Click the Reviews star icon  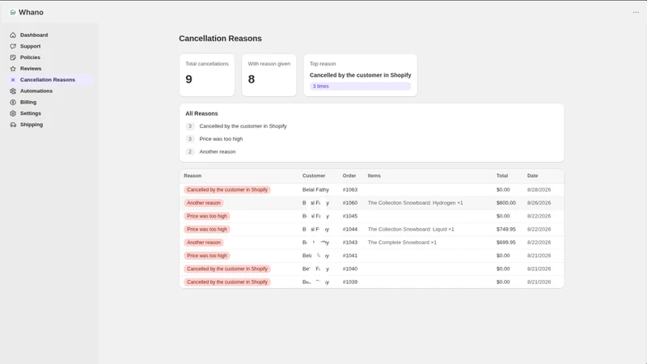click(13, 69)
